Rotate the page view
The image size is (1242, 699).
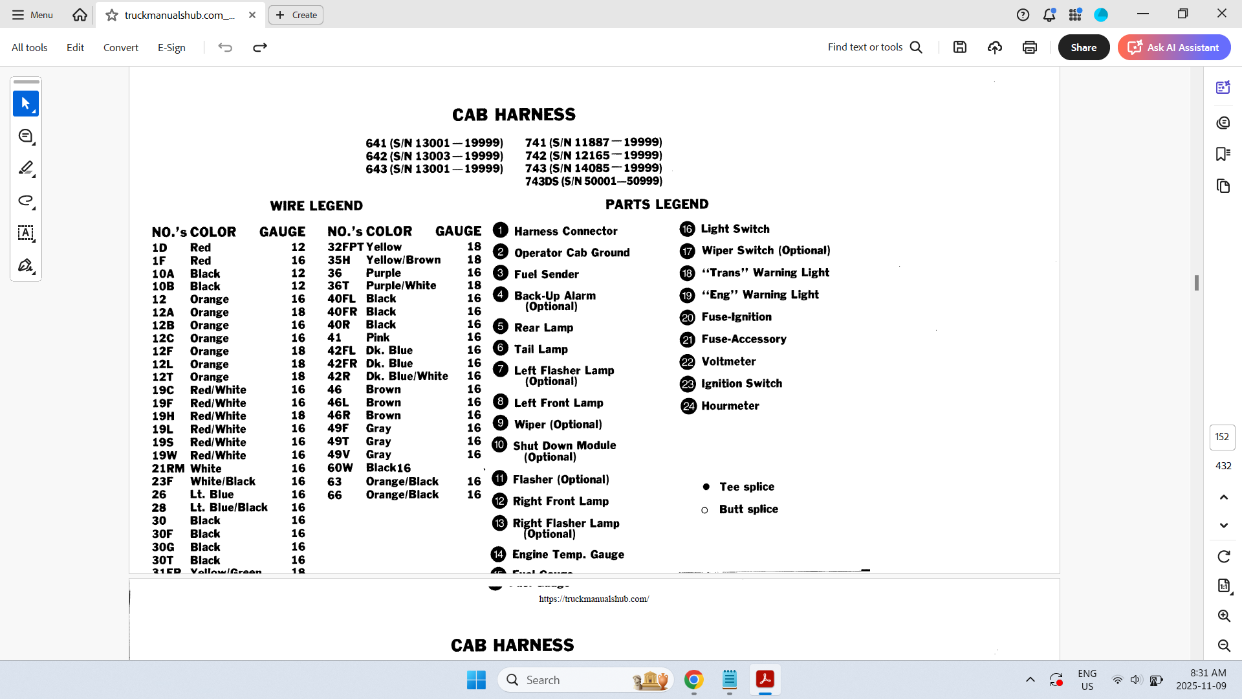coord(1223,557)
